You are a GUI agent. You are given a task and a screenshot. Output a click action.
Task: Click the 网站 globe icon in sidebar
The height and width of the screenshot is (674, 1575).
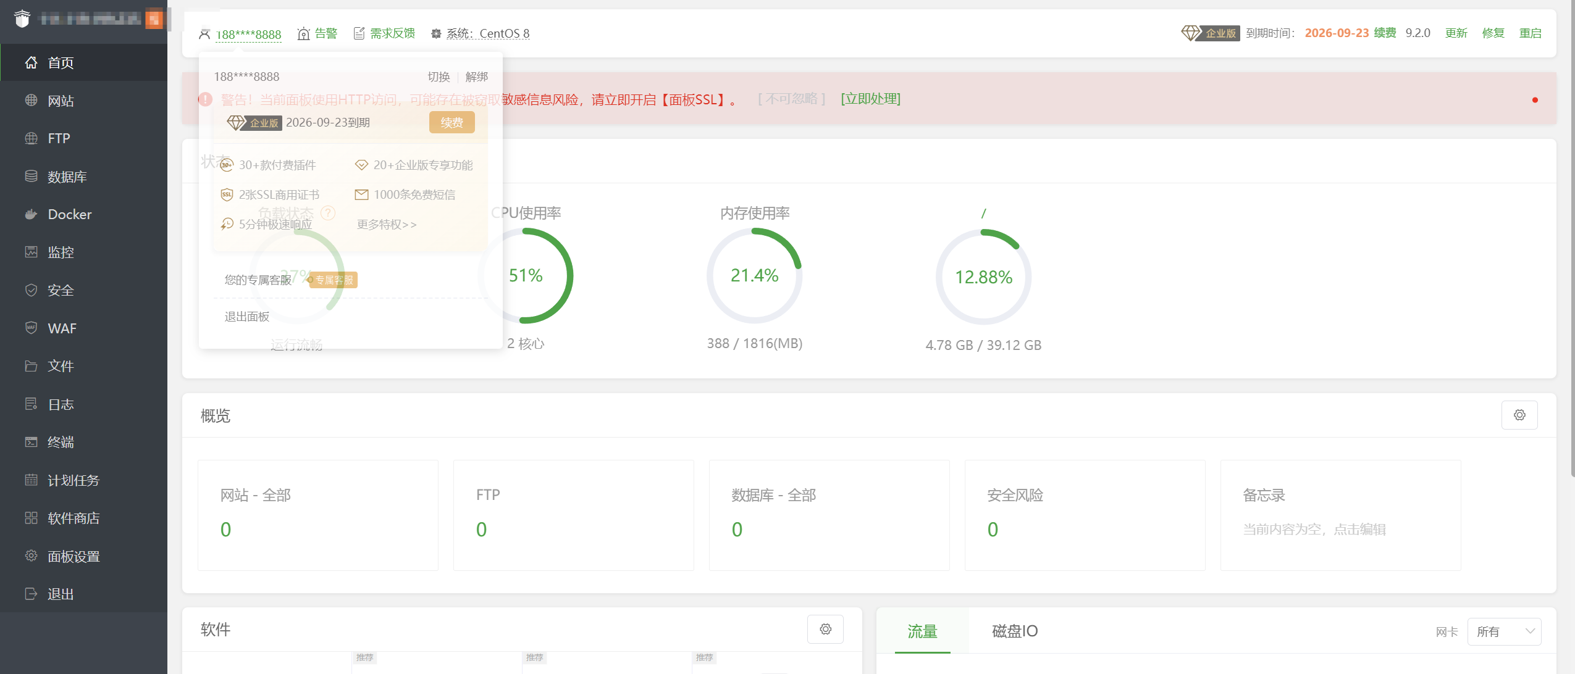click(x=31, y=100)
